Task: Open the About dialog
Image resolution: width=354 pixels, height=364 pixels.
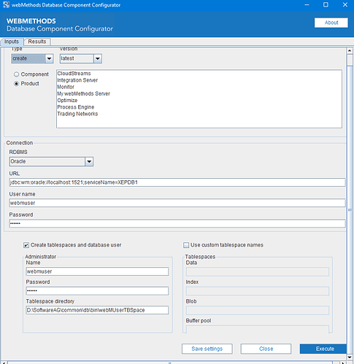Action: coord(331,23)
